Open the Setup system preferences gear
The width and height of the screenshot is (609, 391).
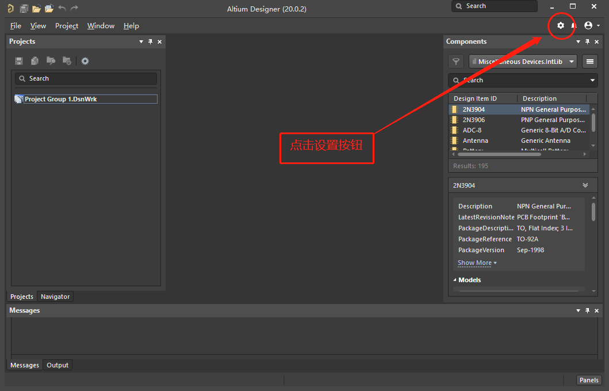[x=561, y=26]
